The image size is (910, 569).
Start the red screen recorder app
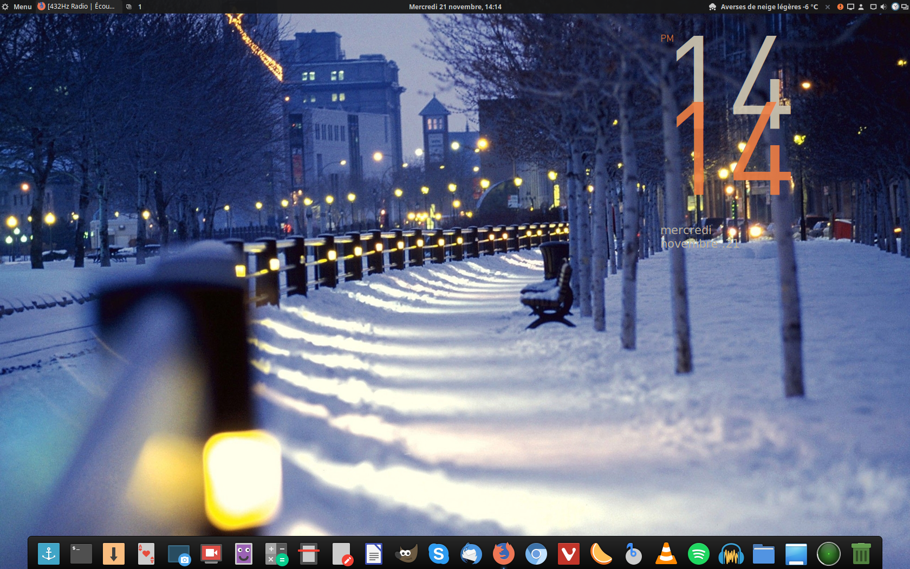point(211,553)
